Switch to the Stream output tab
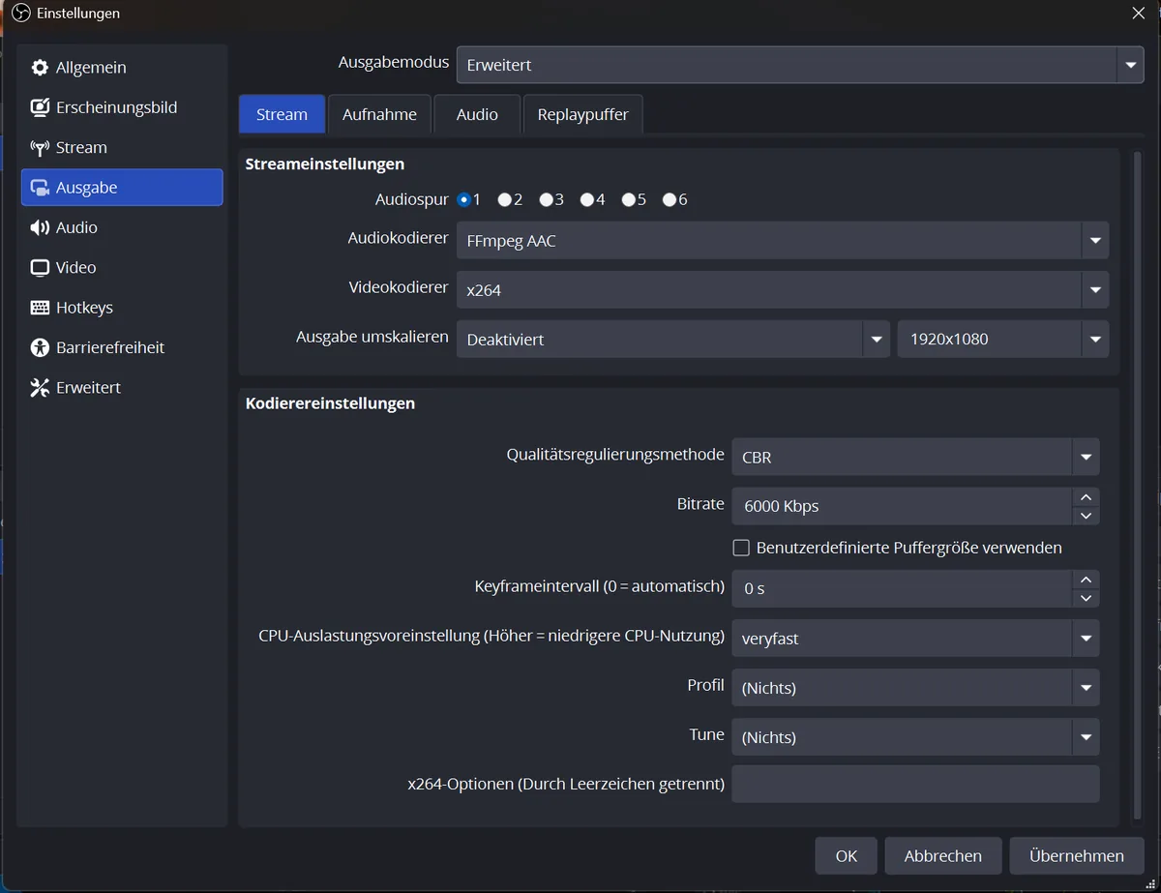This screenshot has height=893, width=1161. 282,114
